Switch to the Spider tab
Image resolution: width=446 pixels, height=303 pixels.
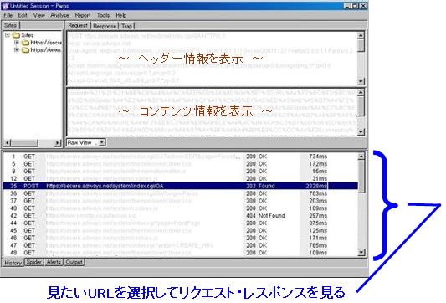33,262
